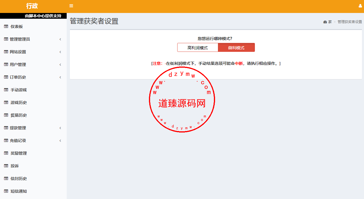This screenshot has width=364, height=199.
Task: Open the 网站设置 menu label
Action: (x=18, y=52)
